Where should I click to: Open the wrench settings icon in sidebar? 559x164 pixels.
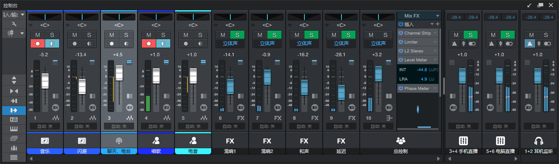[14, 24]
